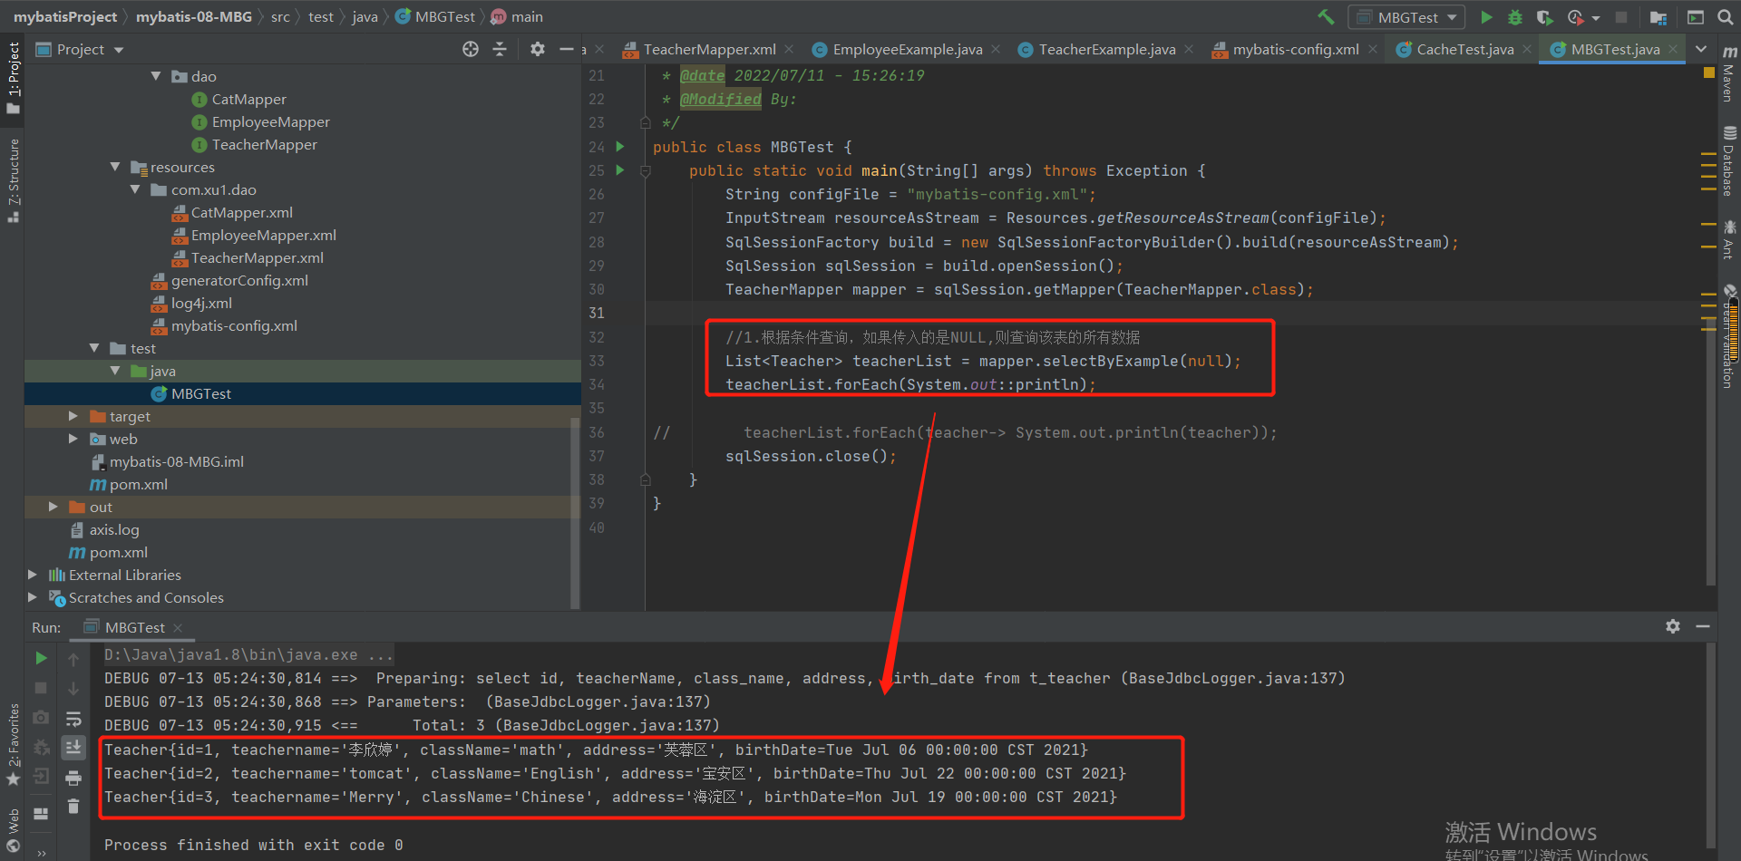Select axis.log file

tap(114, 529)
